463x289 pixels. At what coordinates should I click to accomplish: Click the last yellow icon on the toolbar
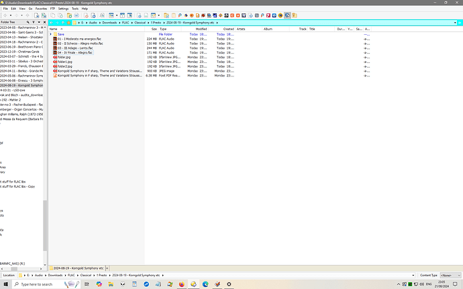click(x=295, y=15)
